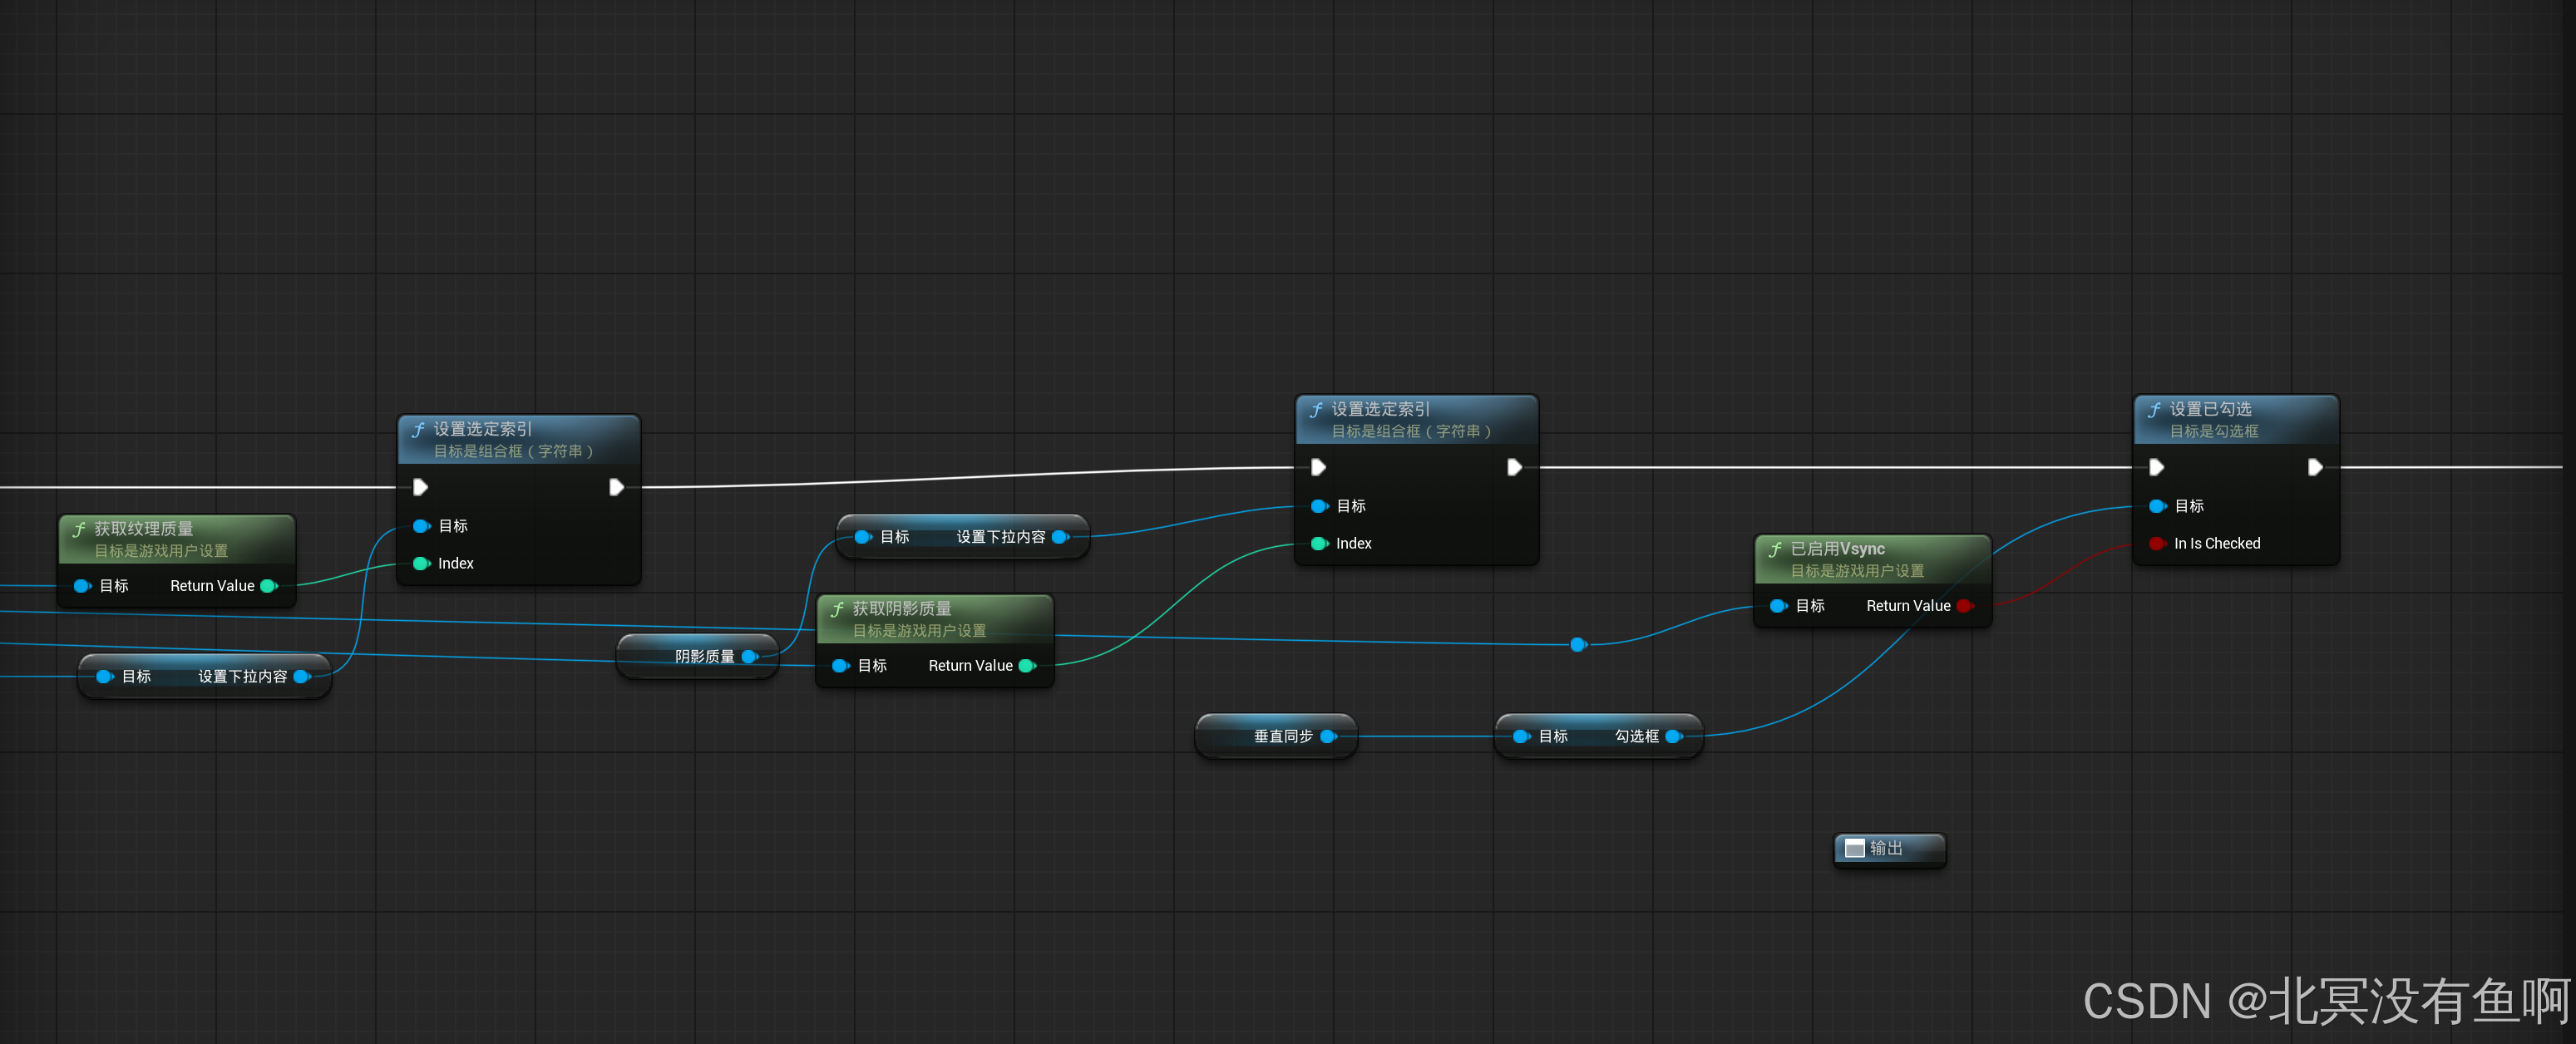
Task: Click green Return Value pin of 获取阴影质量
Action: coord(1026,666)
